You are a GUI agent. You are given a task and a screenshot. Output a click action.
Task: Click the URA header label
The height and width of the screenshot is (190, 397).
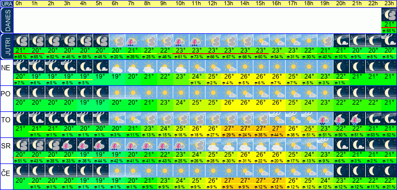tap(7, 4)
